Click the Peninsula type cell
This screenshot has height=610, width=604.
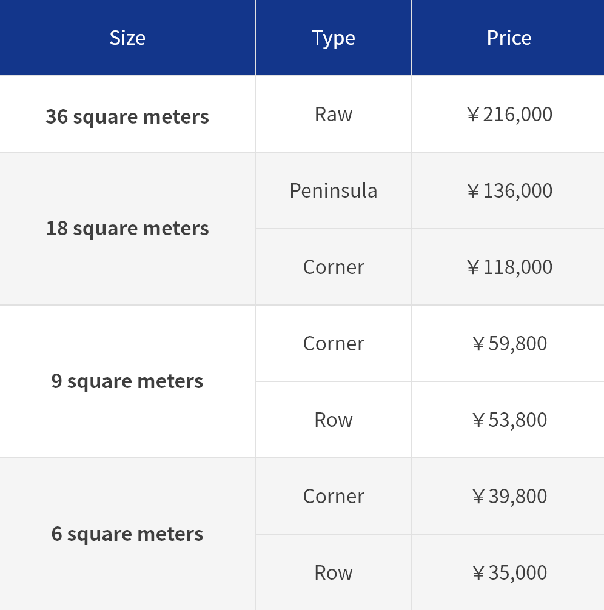pyautogui.click(x=334, y=190)
